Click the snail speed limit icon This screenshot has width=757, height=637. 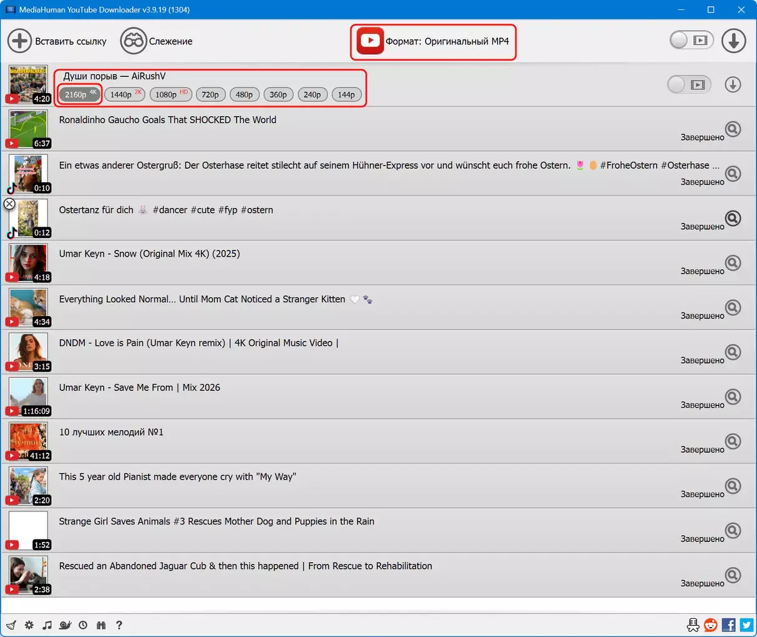coord(65,625)
